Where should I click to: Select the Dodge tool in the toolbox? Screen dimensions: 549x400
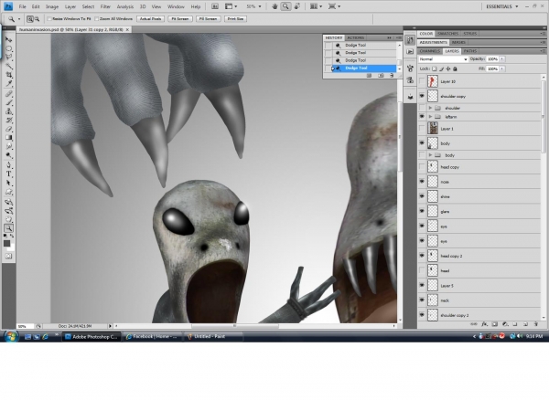point(8,155)
